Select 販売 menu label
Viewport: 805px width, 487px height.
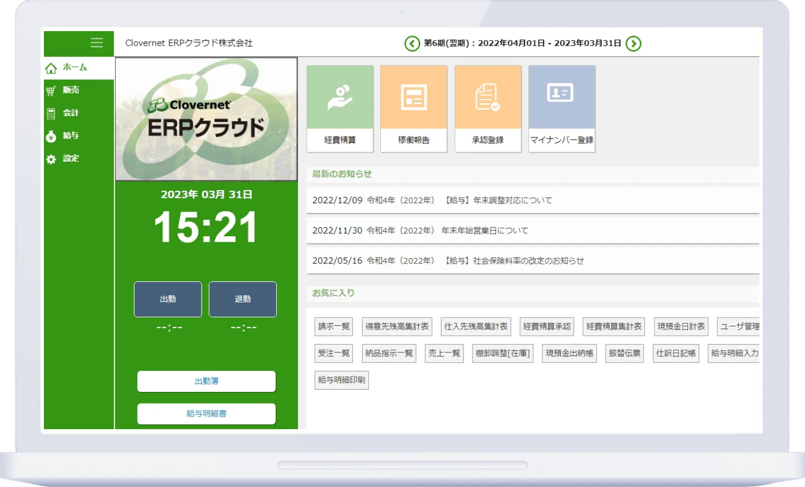71,90
